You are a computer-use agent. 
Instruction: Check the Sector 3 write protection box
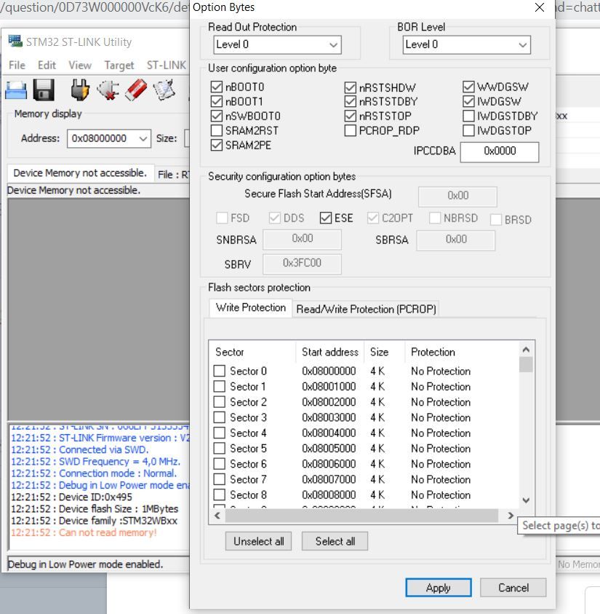tap(220, 417)
